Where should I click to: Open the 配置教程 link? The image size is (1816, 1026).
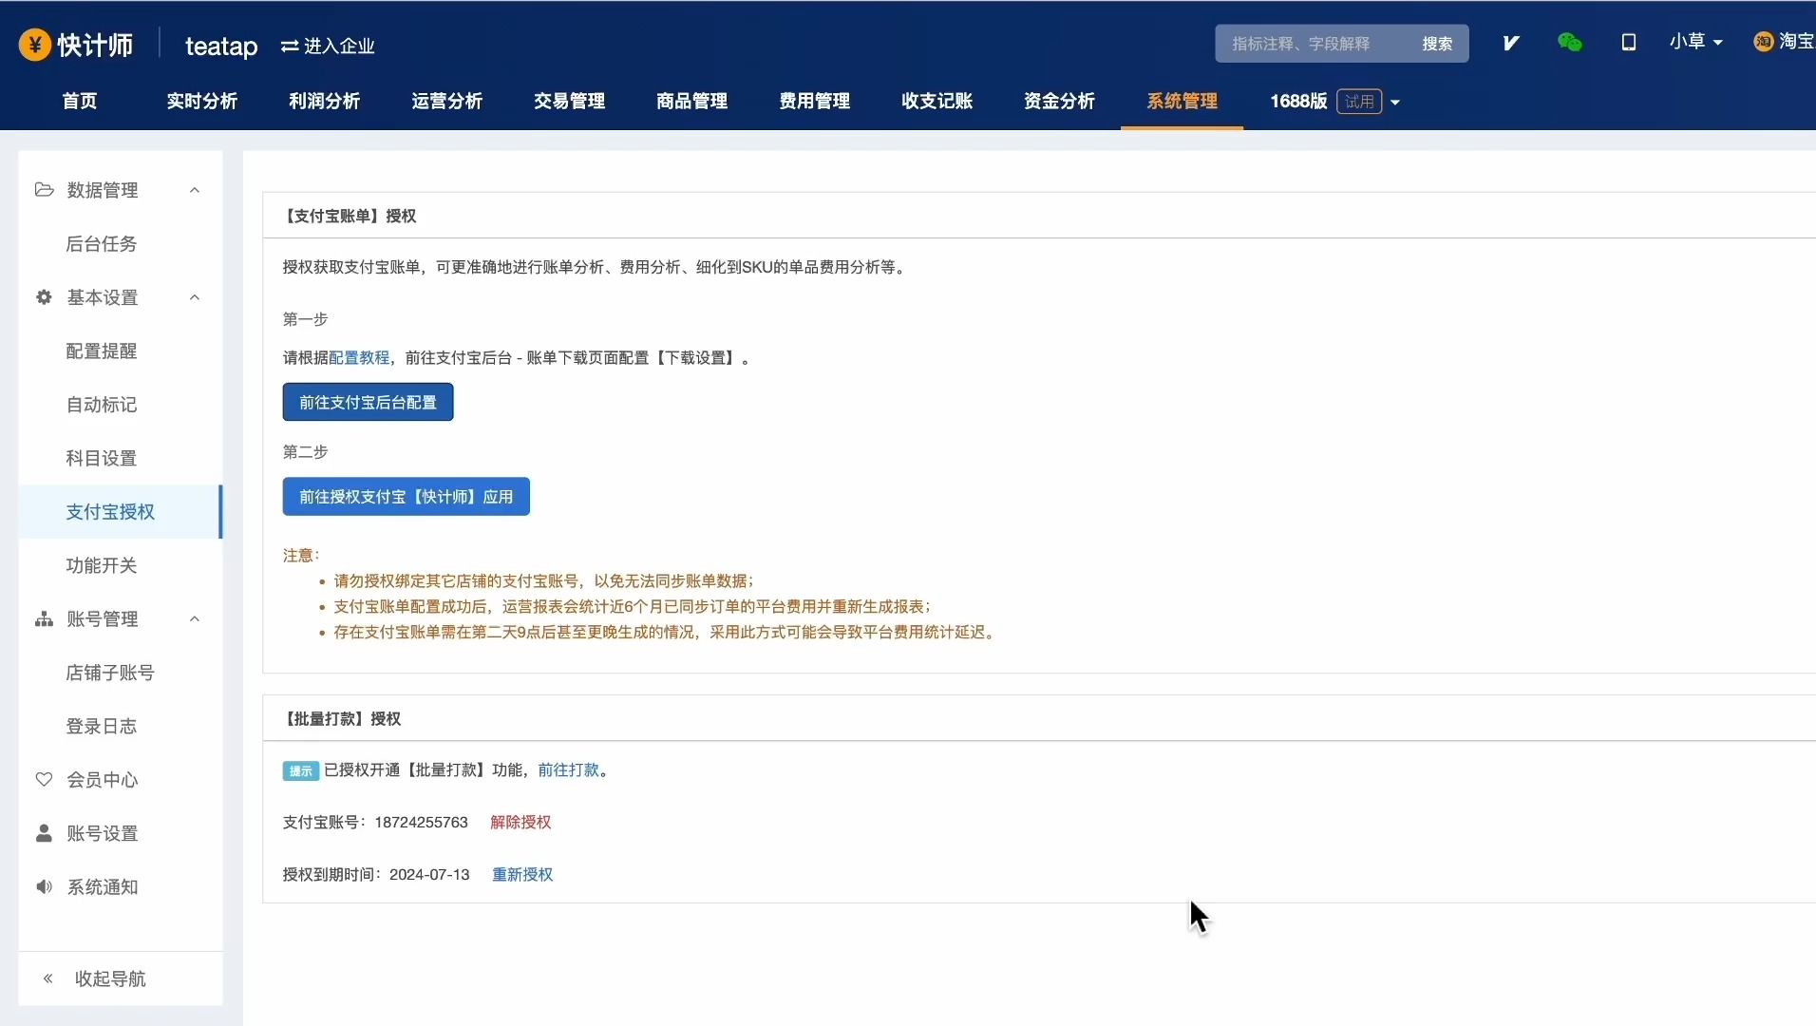pos(359,358)
